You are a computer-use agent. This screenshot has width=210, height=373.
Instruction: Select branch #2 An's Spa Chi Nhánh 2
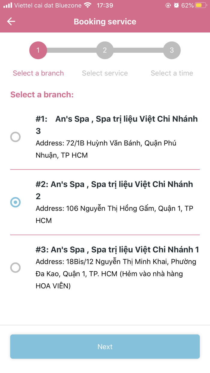(15, 202)
